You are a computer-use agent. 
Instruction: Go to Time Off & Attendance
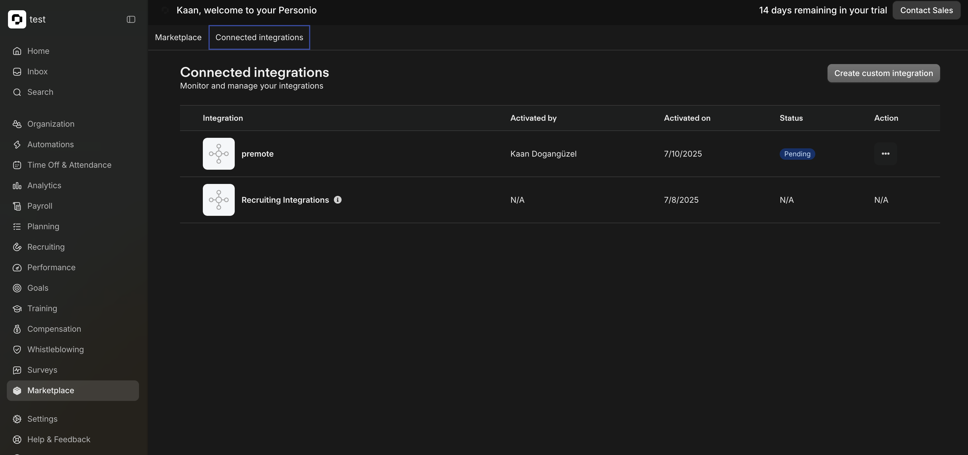tap(69, 165)
